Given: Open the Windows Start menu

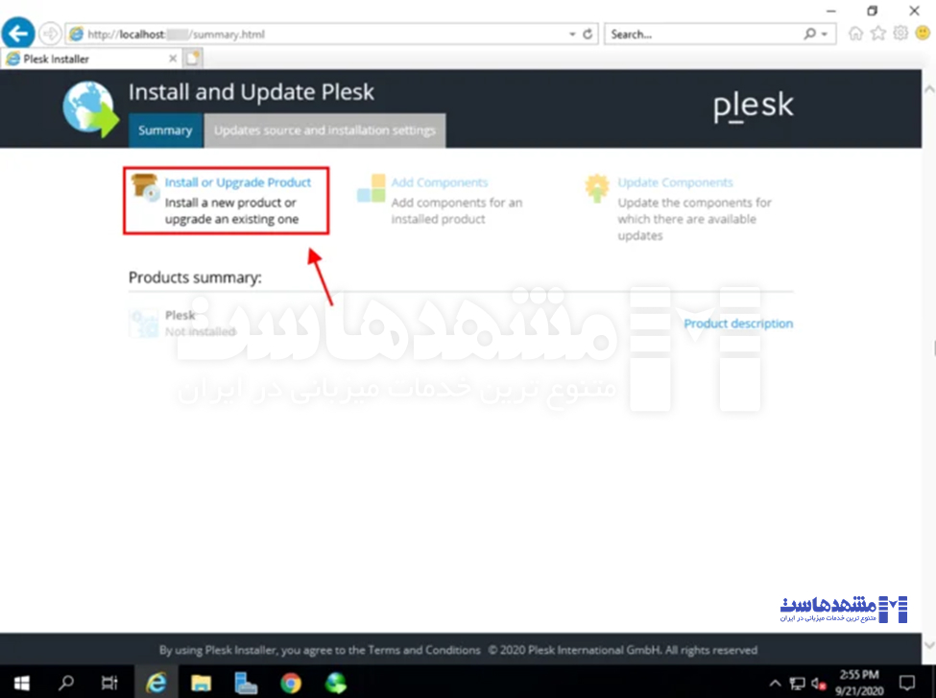Looking at the screenshot, I should click(x=21, y=683).
